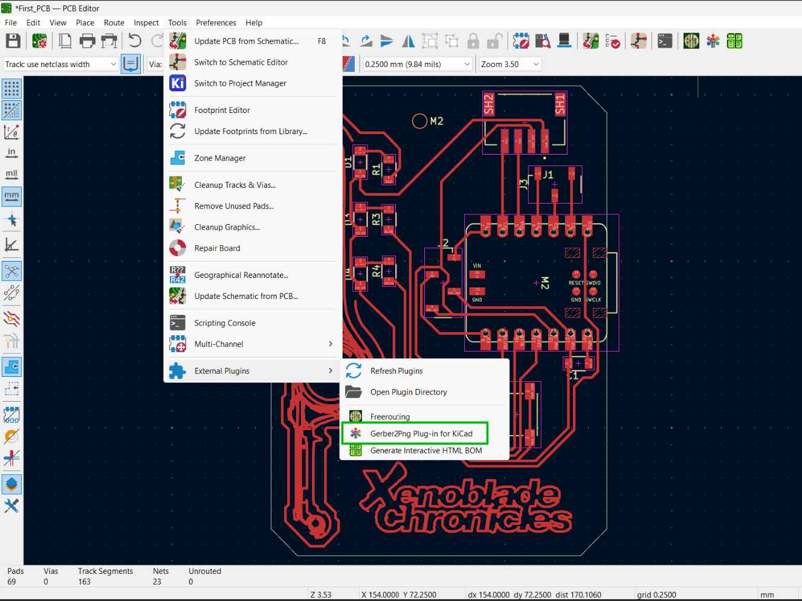Open Scripting Console from the top toolbar

pos(665,41)
